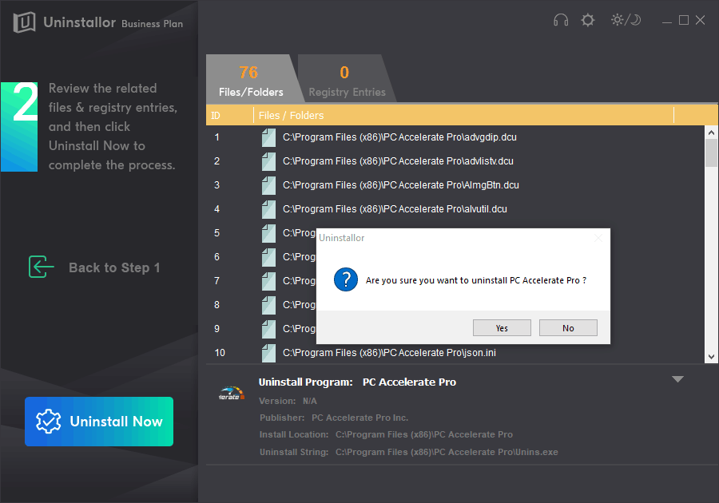Click the Uninstall String Unins.exe path
The height and width of the screenshot is (503, 719).
447,452
